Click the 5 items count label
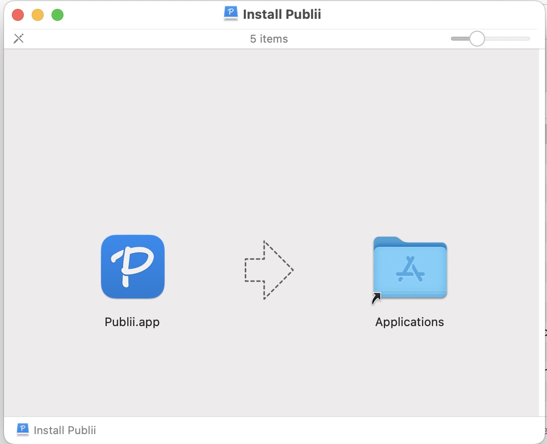Image resolution: width=547 pixels, height=444 pixels. pyautogui.click(x=269, y=39)
